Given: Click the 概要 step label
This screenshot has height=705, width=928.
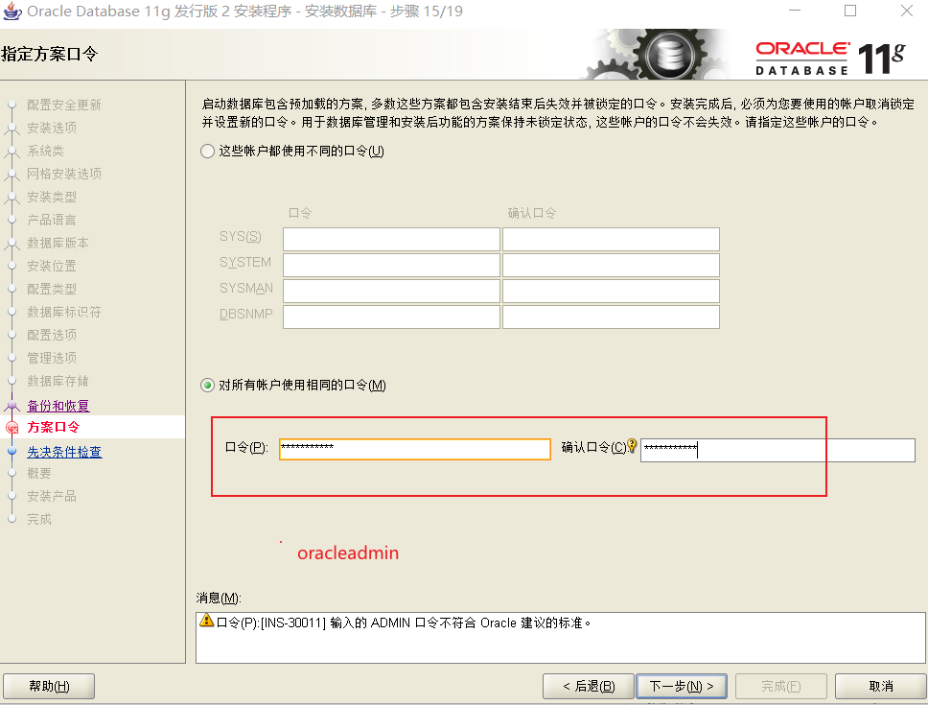Looking at the screenshot, I should pyautogui.click(x=39, y=474).
